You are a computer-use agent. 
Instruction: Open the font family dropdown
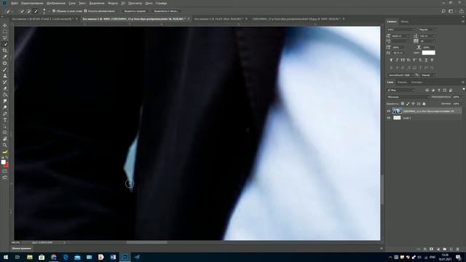tap(401, 29)
